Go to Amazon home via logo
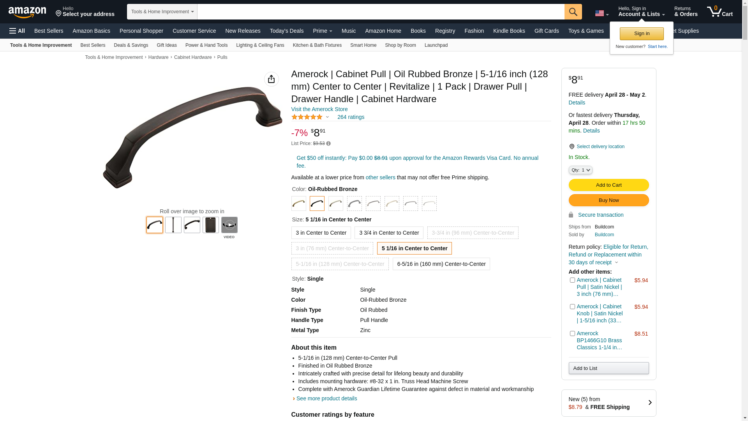Viewport: 748px width, 421px height. [27, 12]
